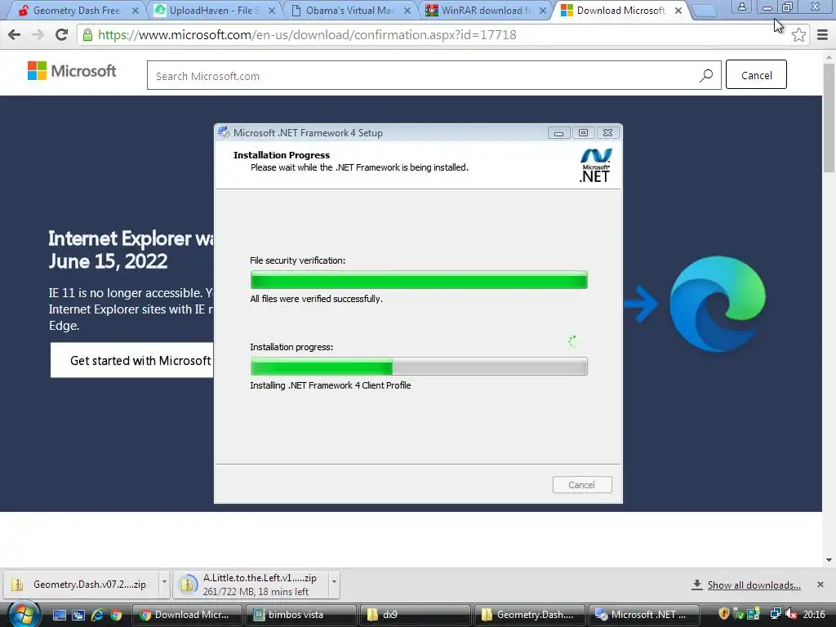Screen dimensions: 836x627
Task: Click the search magnifier on Microsoft.com
Action: click(706, 76)
